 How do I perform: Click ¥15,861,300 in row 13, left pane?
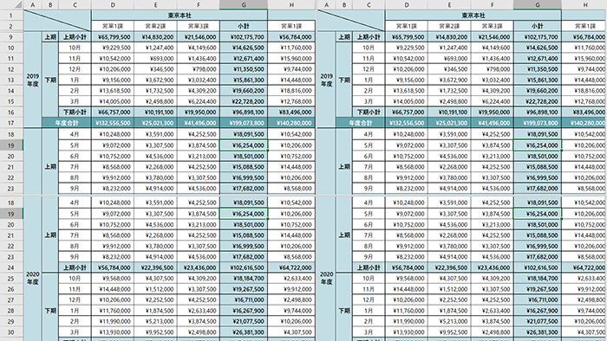click(x=244, y=80)
